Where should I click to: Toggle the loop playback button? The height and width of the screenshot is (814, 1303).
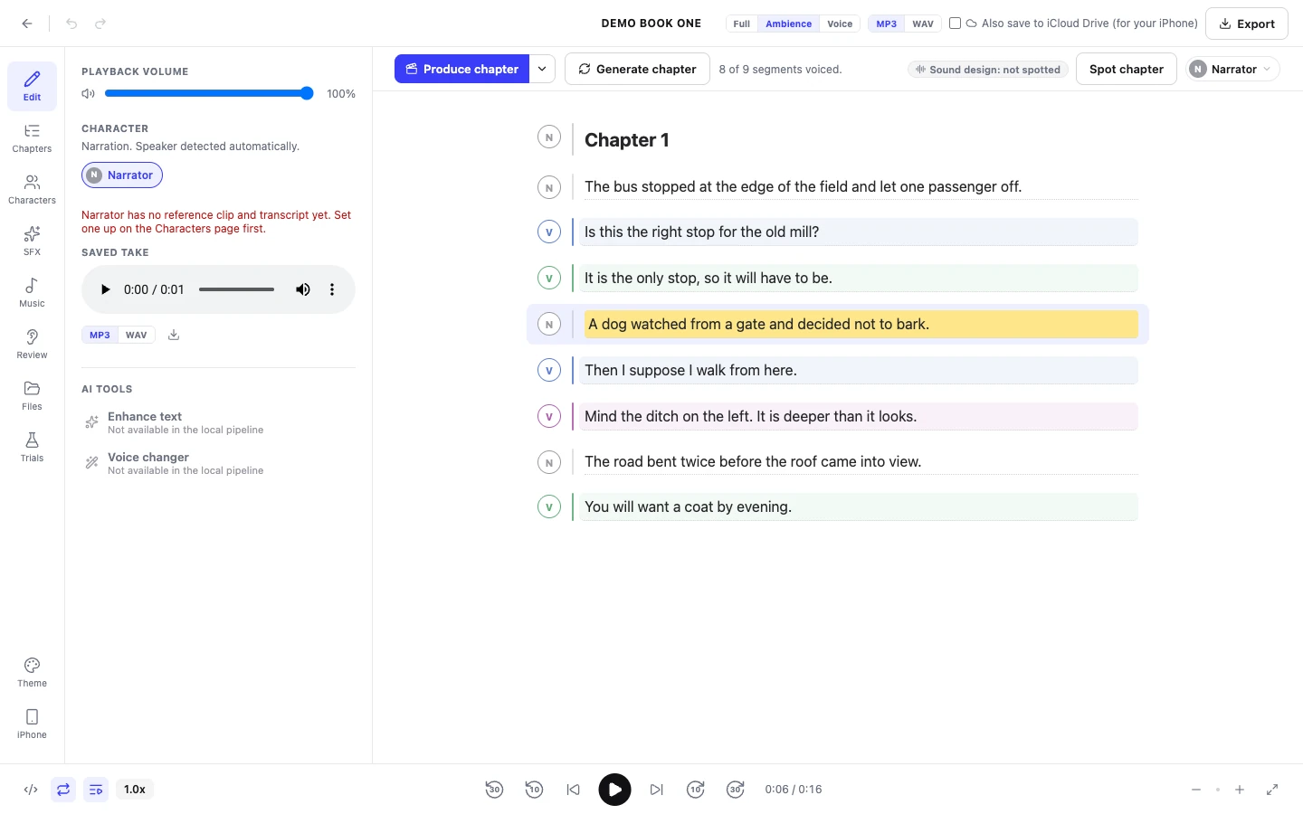click(63, 790)
